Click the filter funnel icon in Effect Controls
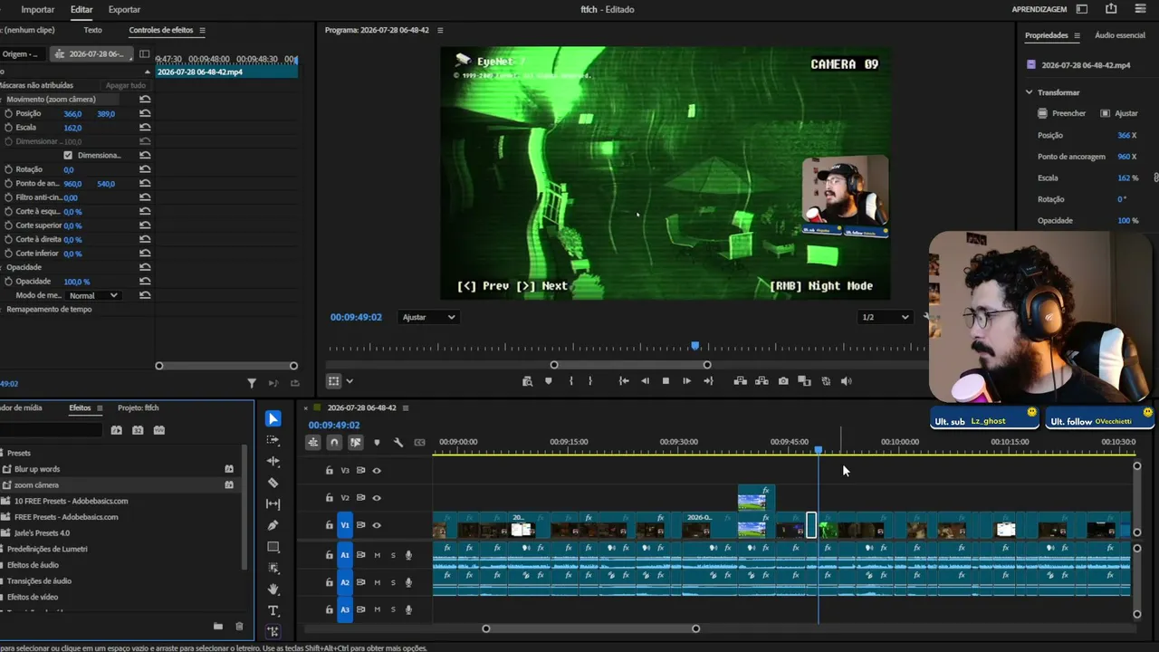1159x652 pixels. (x=252, y=384)
